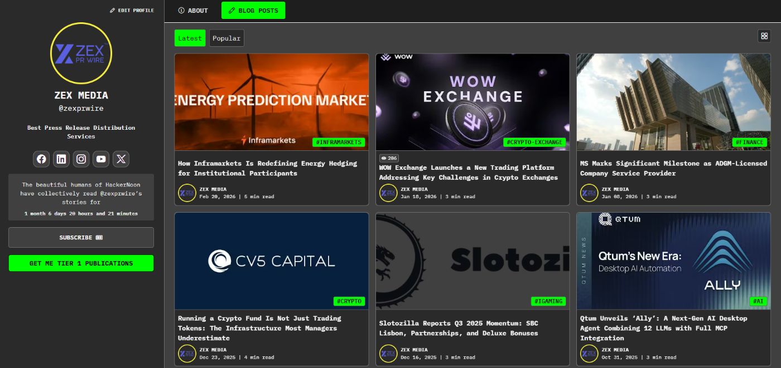
Task: Click author avatar on Inframarkets post
Action: pos(187,193)
